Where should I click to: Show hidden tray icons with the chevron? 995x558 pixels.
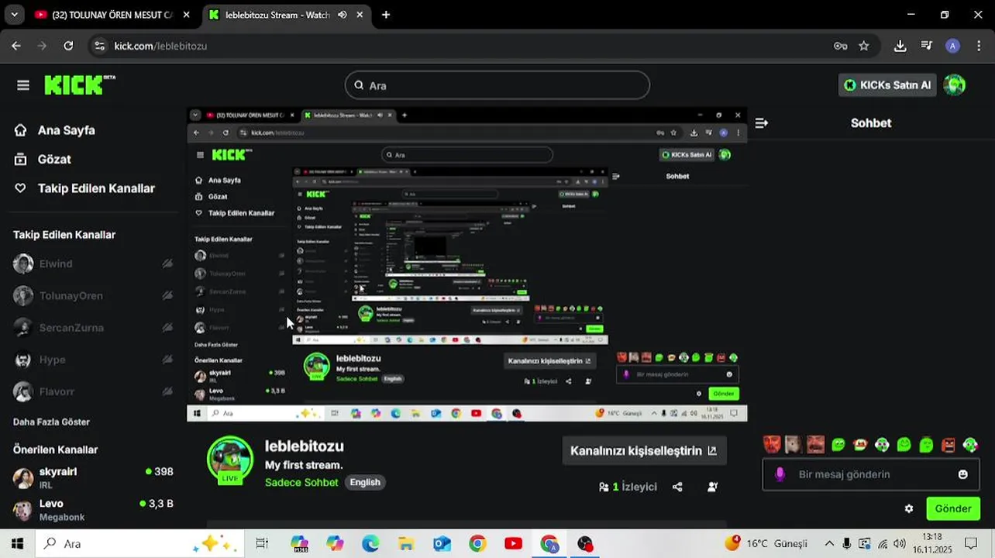click(x=829, y=544)
